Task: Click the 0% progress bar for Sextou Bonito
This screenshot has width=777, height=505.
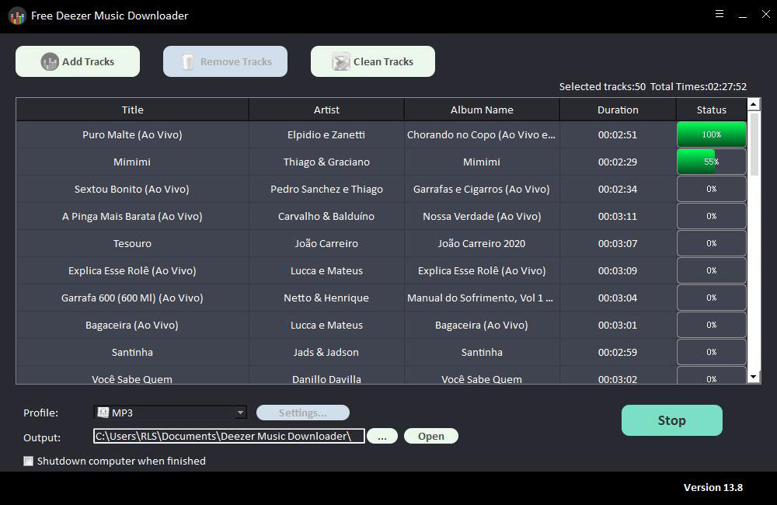Action: [x=712, y=190]
